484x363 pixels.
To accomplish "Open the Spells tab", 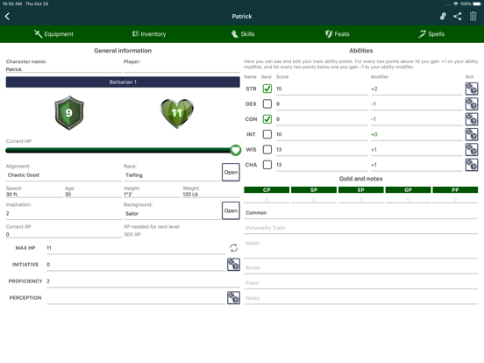I will click(431, 34).
